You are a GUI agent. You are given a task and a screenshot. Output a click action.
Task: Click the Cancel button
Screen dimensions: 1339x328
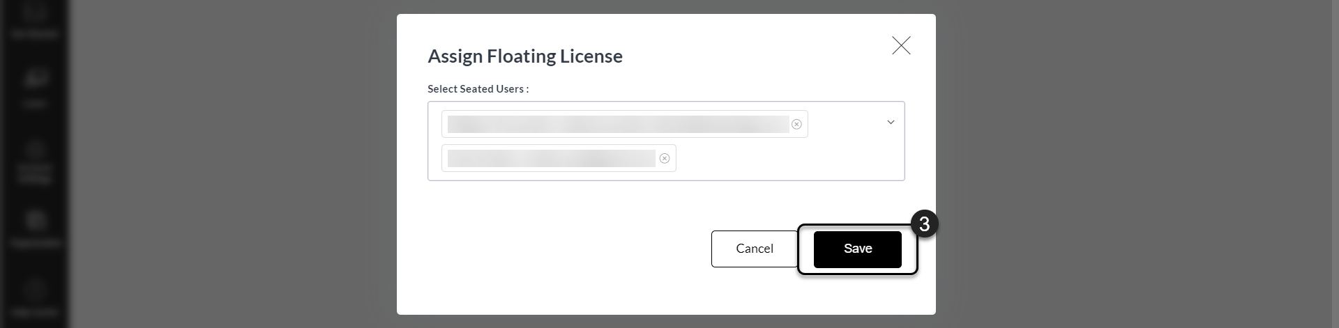(755, 249)
